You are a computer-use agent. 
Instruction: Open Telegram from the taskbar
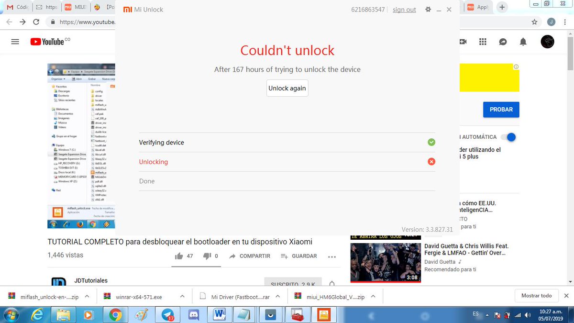point(167,315)
